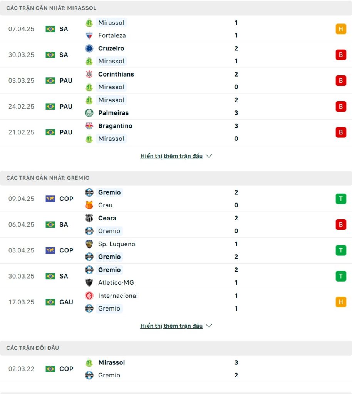Image resolution: width=352 pixels, height=394 pixels.
Task: Click the Internacional club logo
Action: [x=89, y=295]
